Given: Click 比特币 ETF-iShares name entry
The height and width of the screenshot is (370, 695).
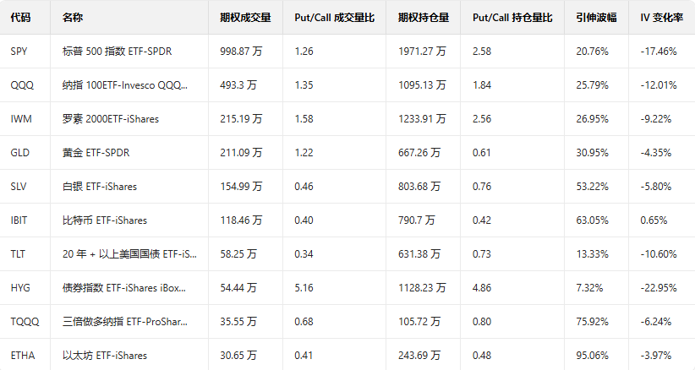Looking at the screenshot, I should pyautogui.click(x=104, y=220).
